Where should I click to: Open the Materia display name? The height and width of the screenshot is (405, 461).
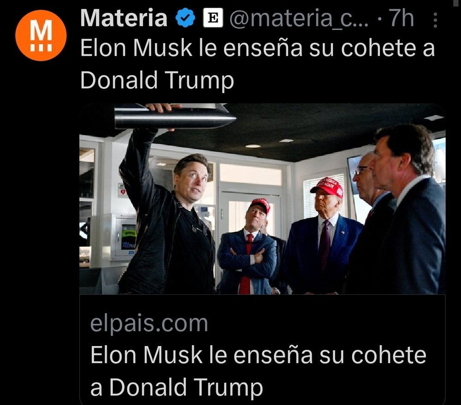[124, 18]
